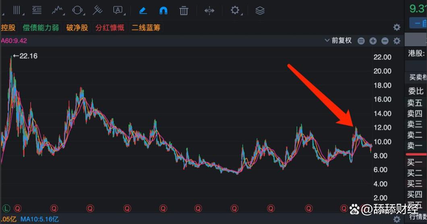The image size is (427, 224).
Task: Select the 二线蓝筹 tag
Action: click(146, 28)
